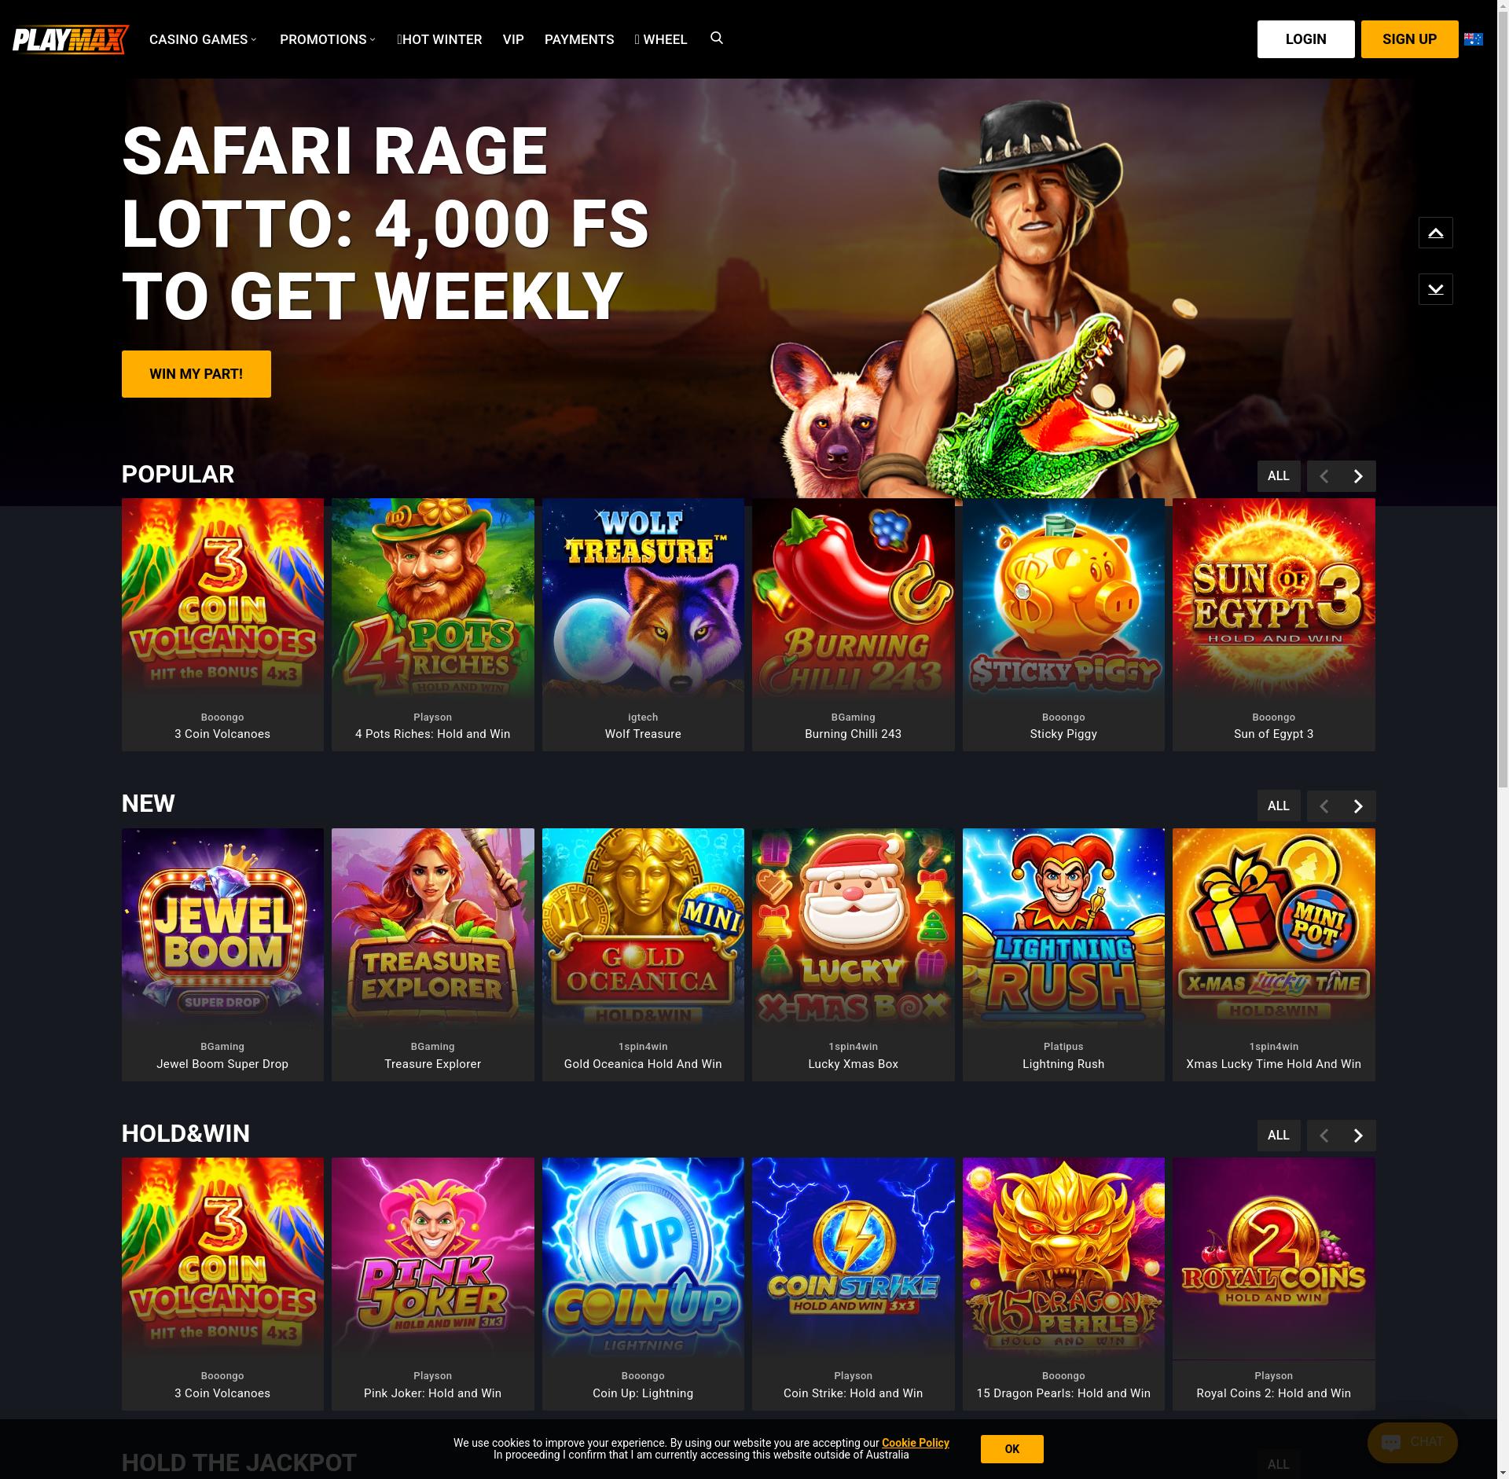Show next banner with down arrow
Screen dimensions: 1509x1479
pyautogui.click(x=1435, y=289)
